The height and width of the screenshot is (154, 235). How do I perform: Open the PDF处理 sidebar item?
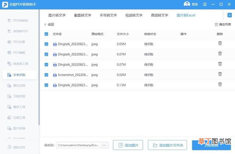(16, 42)
